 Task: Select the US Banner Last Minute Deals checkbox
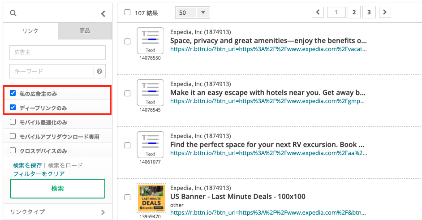click(x=128, y=198)
